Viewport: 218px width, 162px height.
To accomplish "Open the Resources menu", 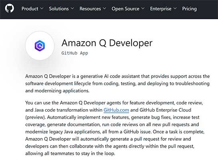I will [93, 9].
